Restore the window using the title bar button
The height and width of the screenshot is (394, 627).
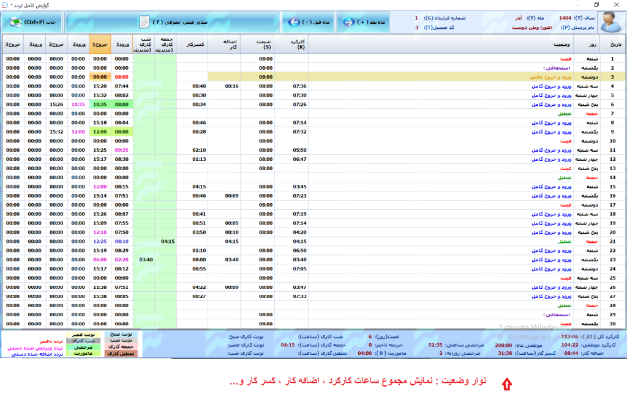[x=596, y=5]
